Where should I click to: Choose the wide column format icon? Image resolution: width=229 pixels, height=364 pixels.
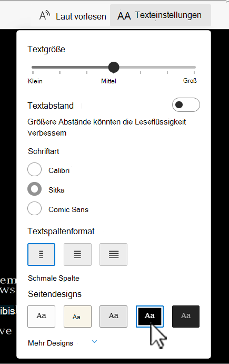114,254
